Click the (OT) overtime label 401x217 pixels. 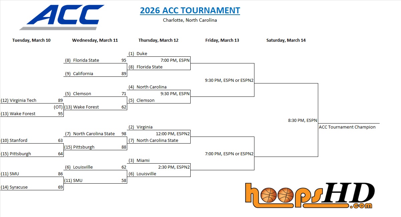pos(58,107)
